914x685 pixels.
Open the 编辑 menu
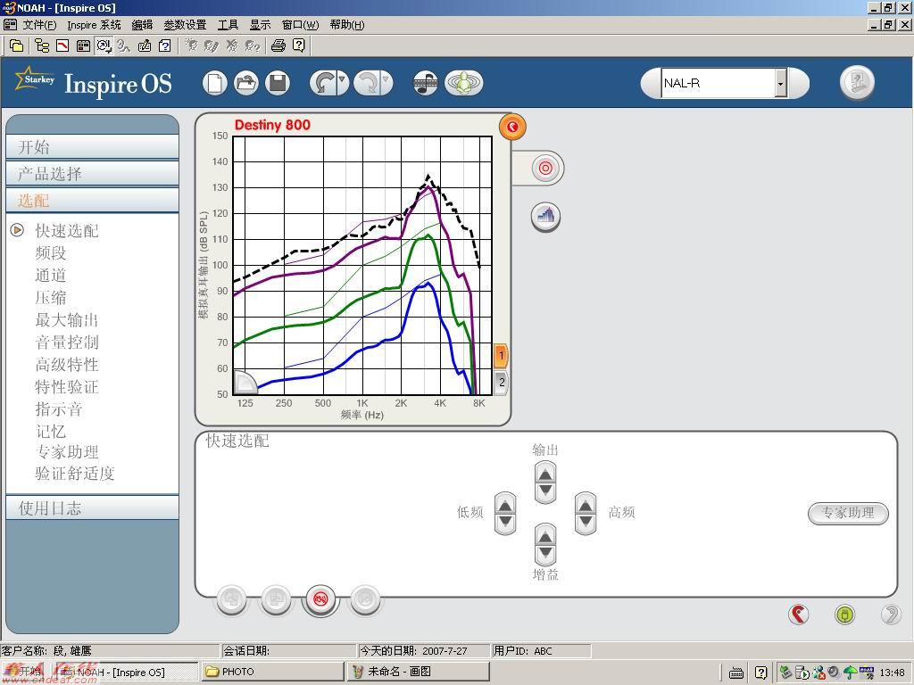[x=142, y=25]
